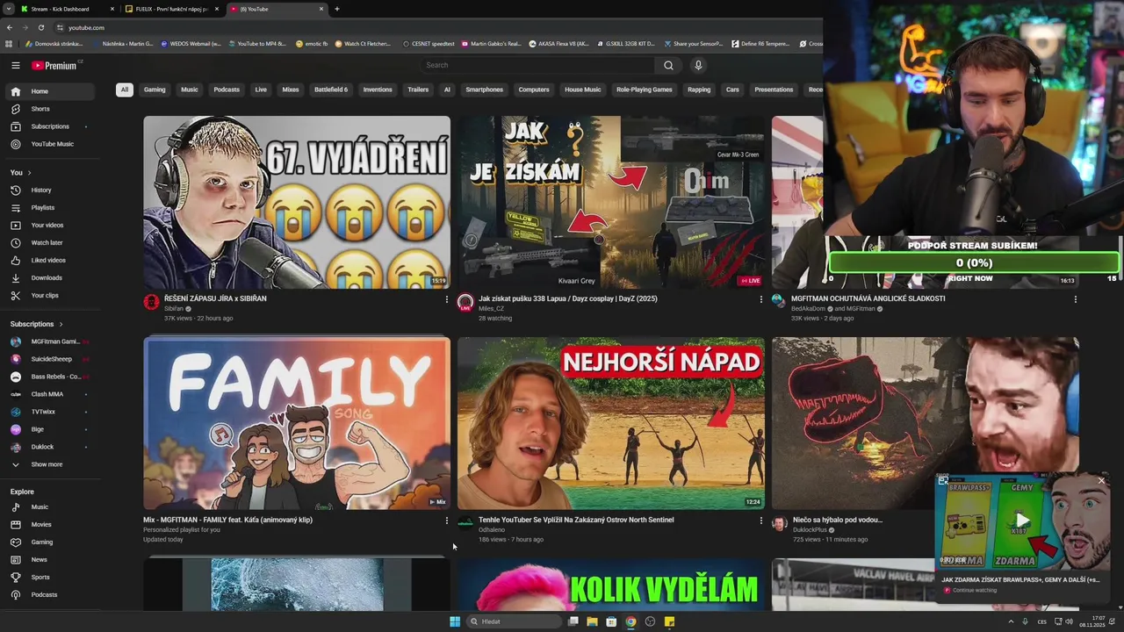Open the CESNET speedtest bookmark
The height and width of the screenshot is (632, 1124).
pyautogui.click(x=429, y=43)
